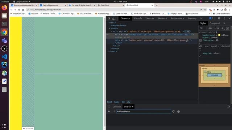Open DevTools settings gear

(219, 18)
